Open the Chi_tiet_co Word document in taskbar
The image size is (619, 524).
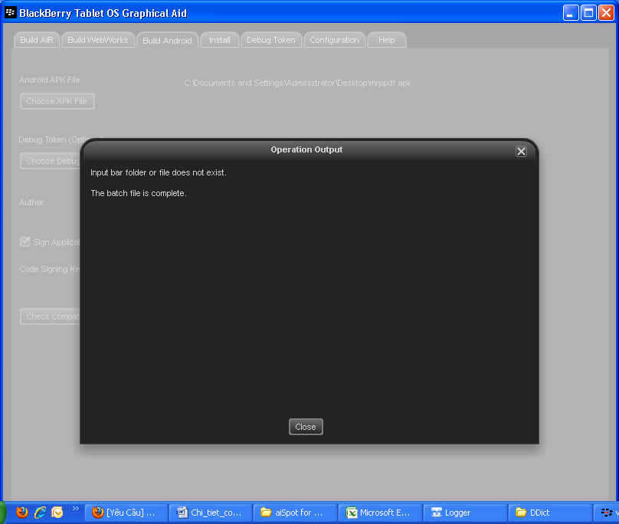coord(211,513)
